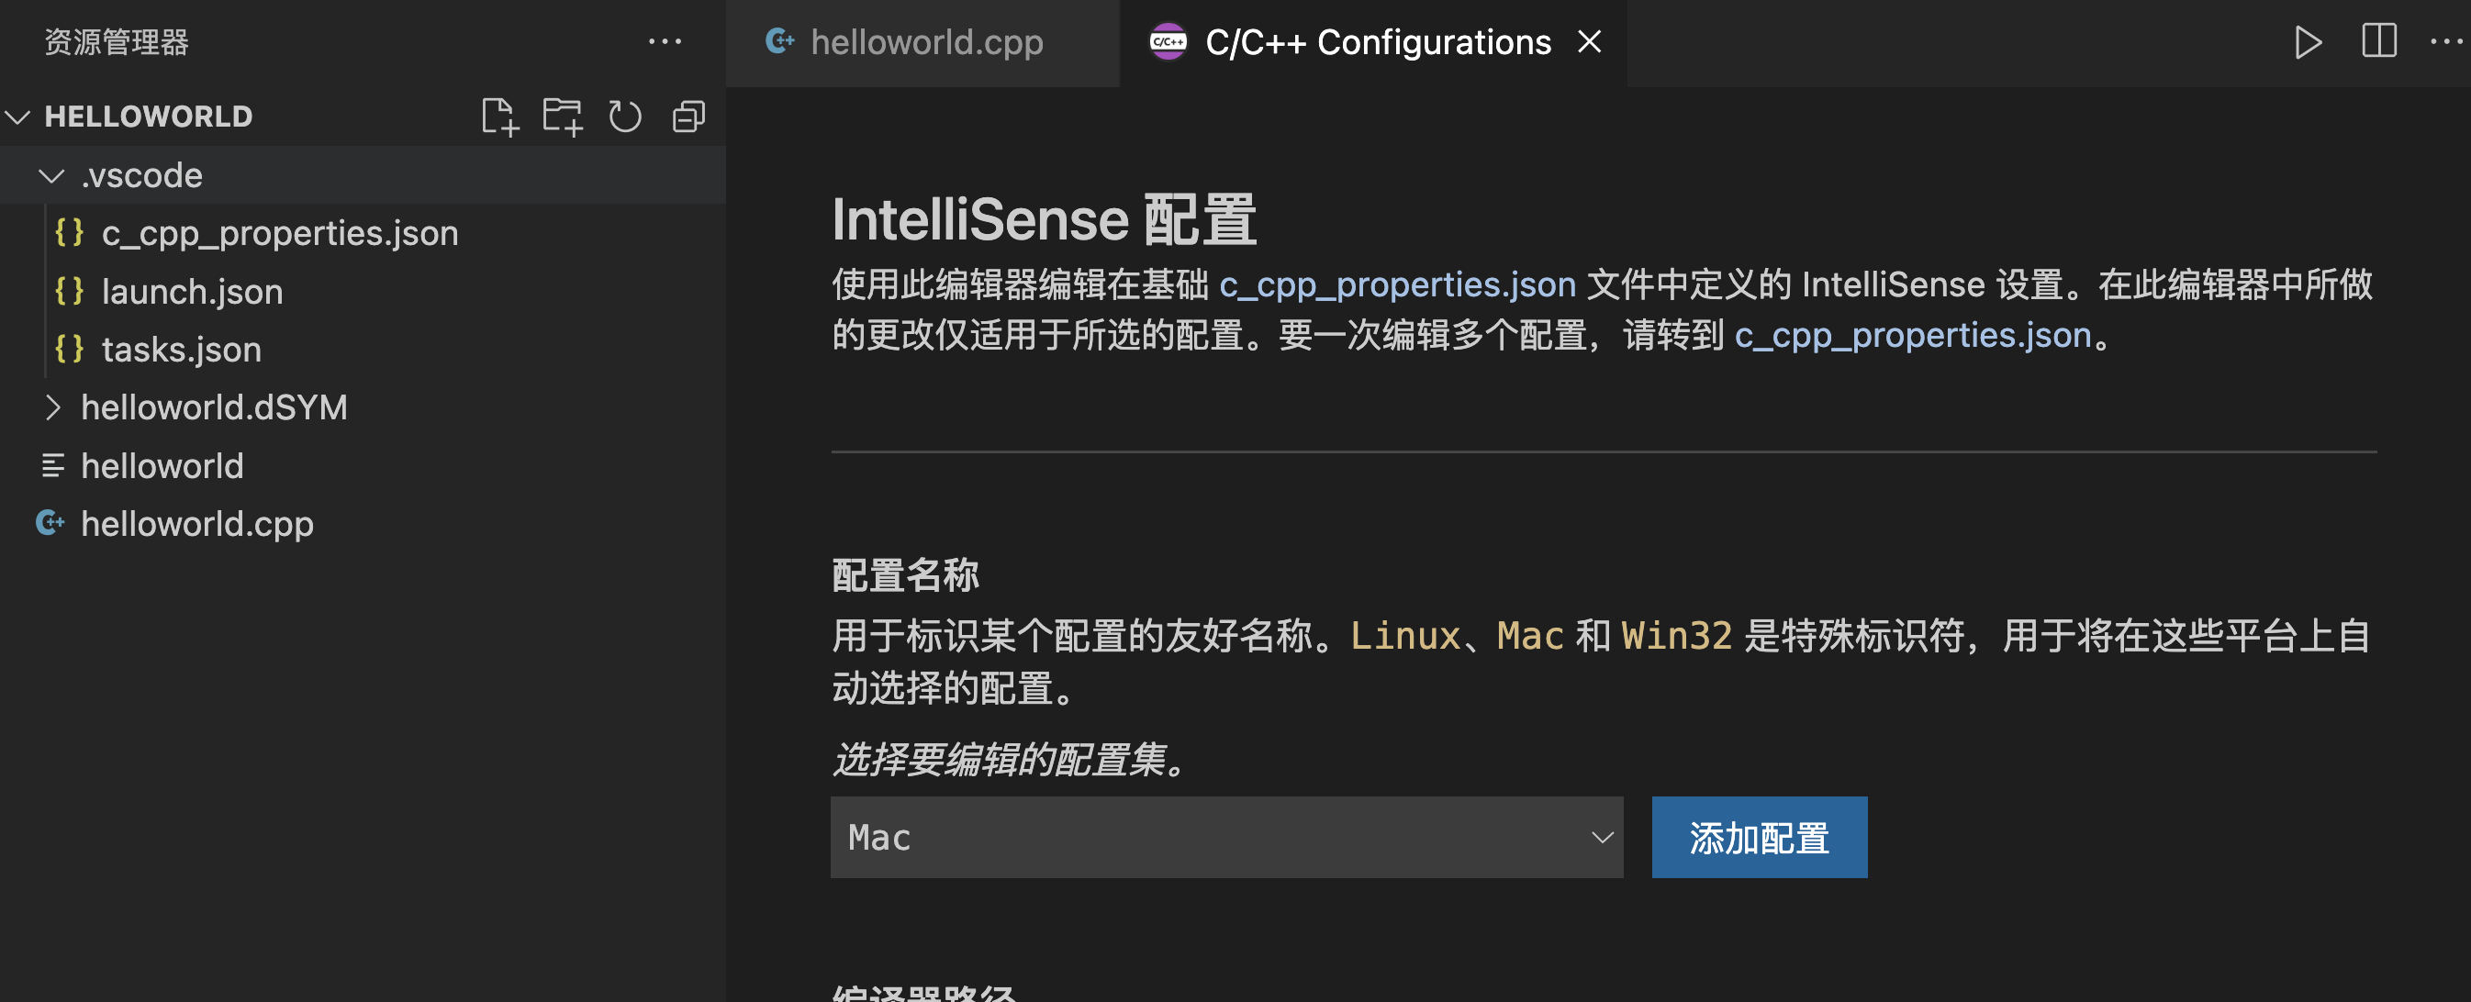Click new file icon in explorer panel
Image resolution: width=2471 pixels, height=1002 pixels.
tap(498, 115)
